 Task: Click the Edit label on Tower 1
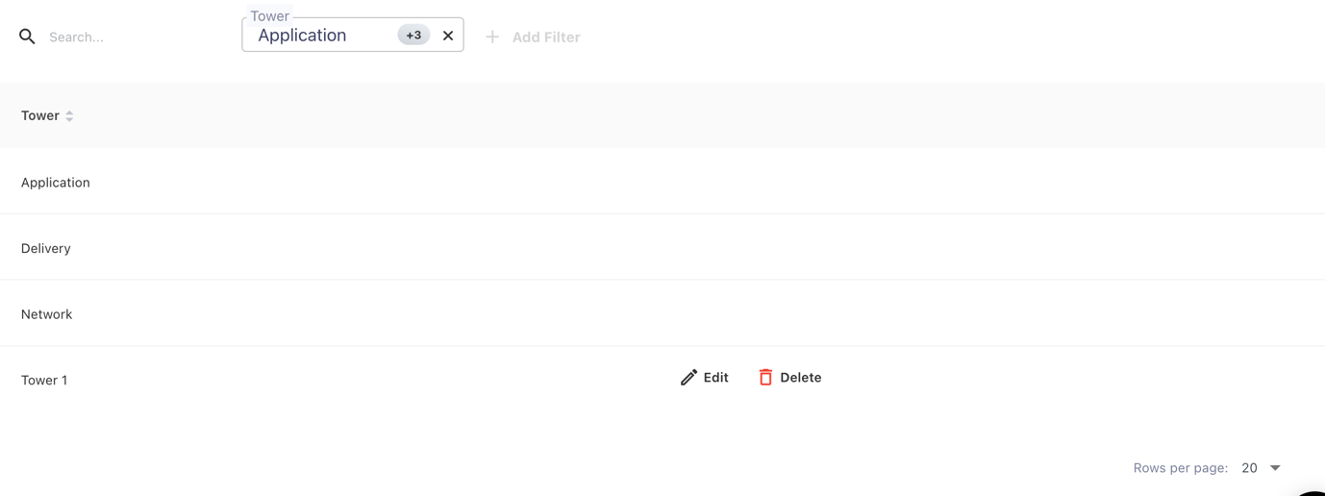715,378
